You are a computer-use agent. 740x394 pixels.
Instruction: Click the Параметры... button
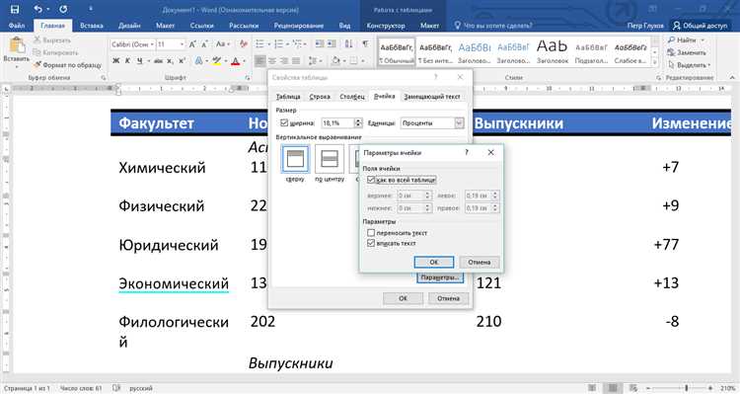click(440, 277)
